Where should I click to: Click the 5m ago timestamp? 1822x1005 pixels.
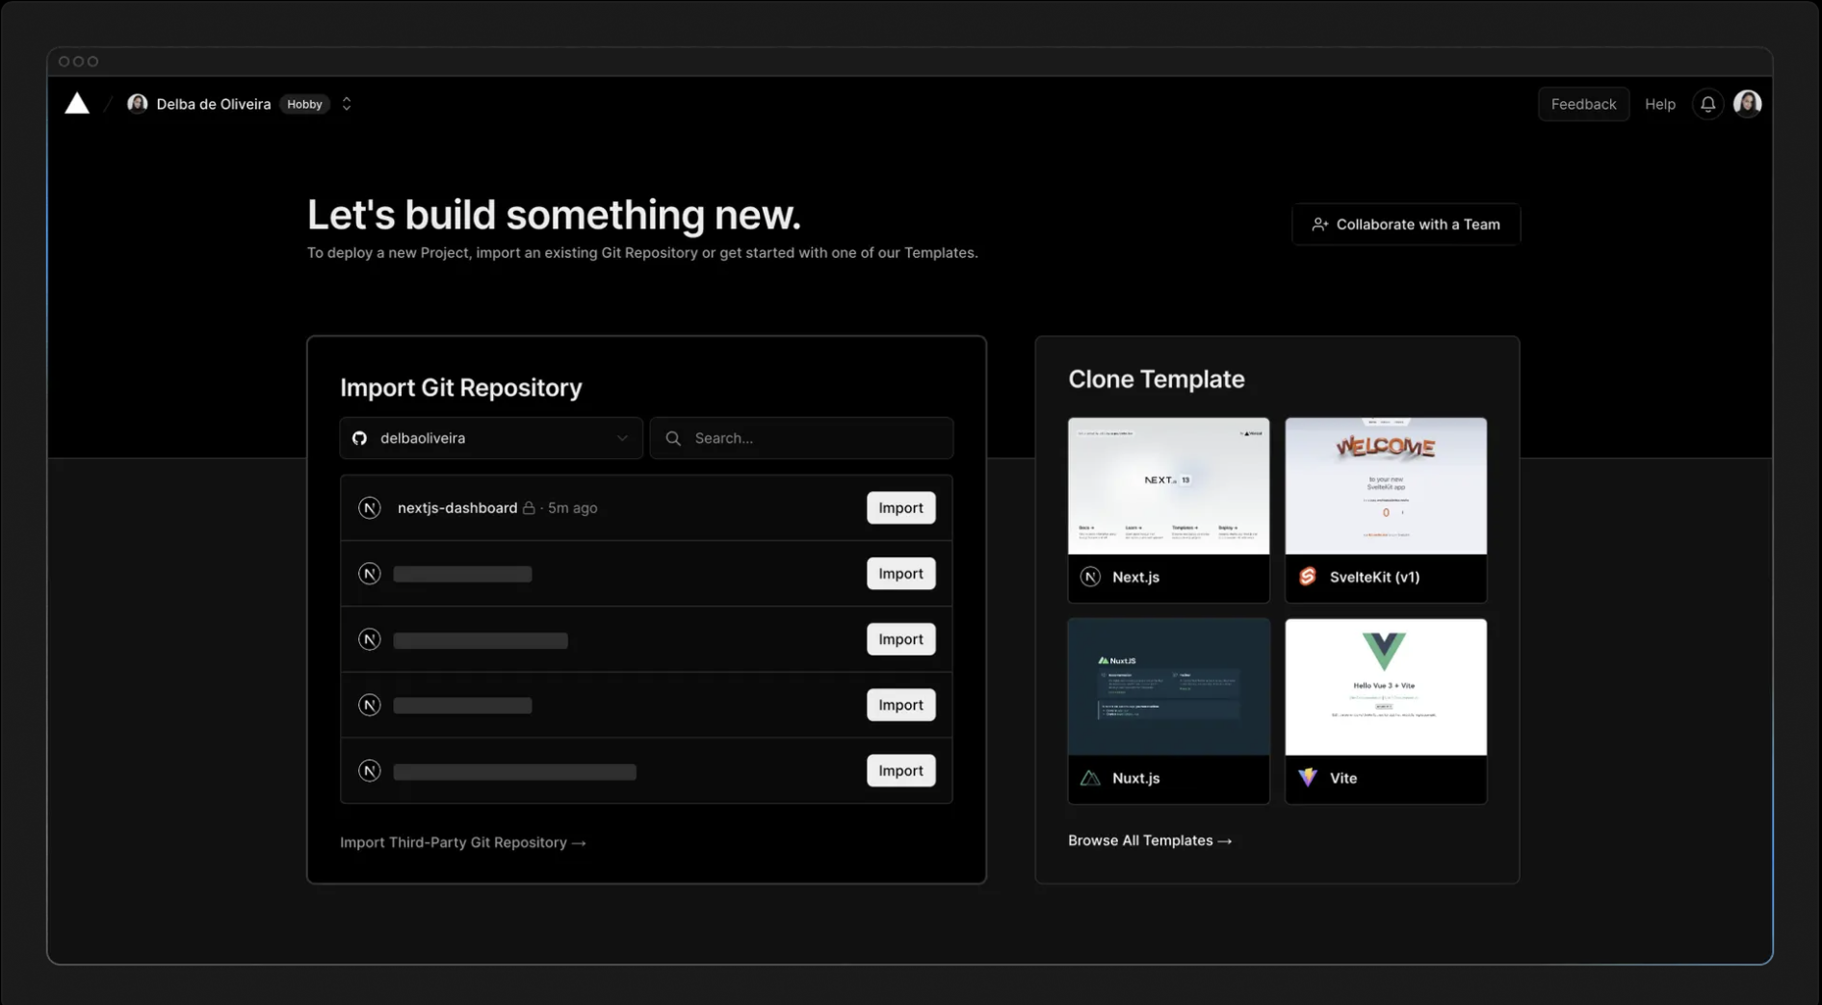tap(573, 508)
